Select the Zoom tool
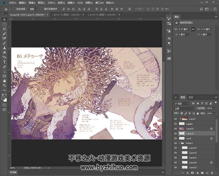The image size is (219, 176). (4, 85)
